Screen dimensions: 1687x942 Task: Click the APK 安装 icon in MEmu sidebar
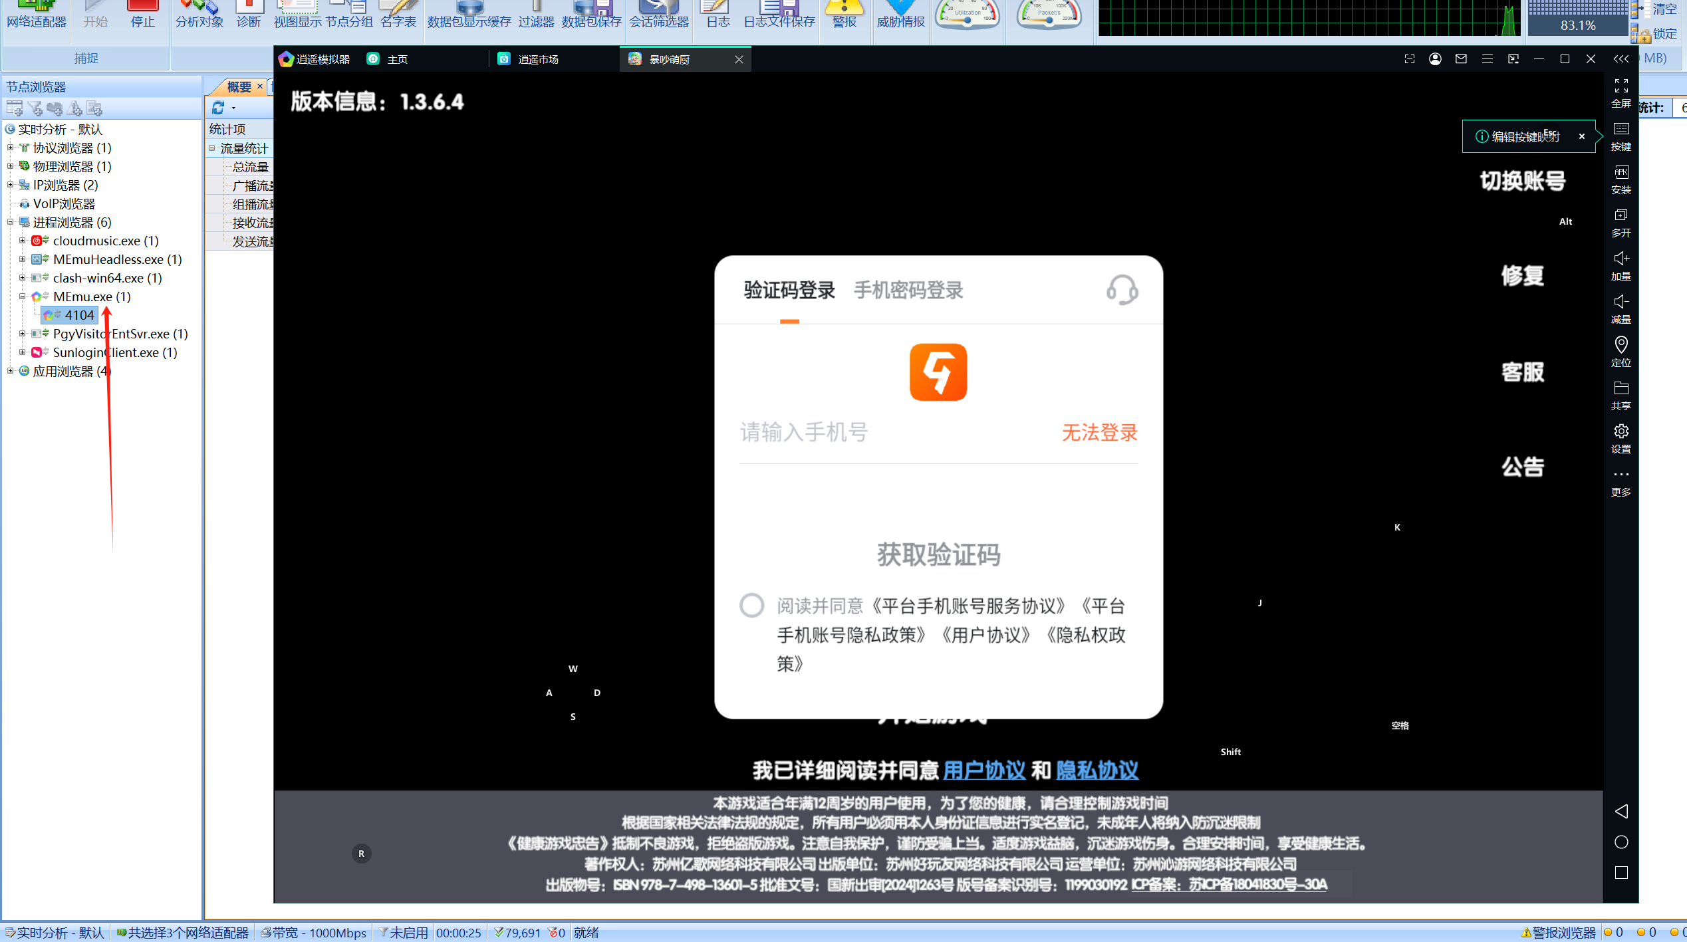tap(1621, 174)
